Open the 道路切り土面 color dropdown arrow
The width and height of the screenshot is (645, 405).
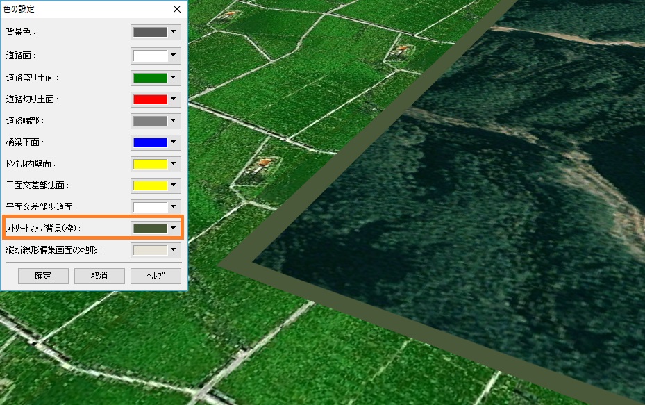point(174,99)
